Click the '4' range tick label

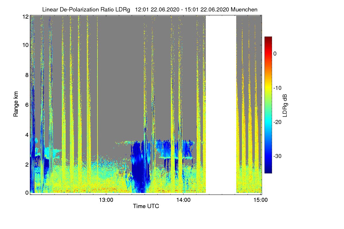(x=27, y=135)
